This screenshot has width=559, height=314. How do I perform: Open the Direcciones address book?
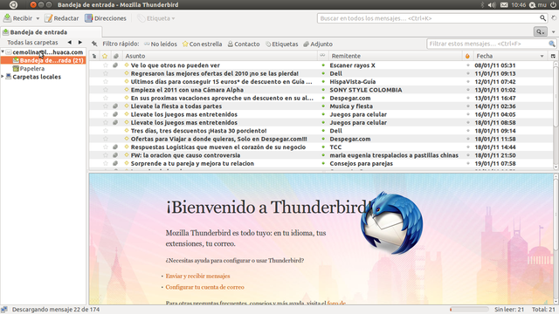point(106,18)
